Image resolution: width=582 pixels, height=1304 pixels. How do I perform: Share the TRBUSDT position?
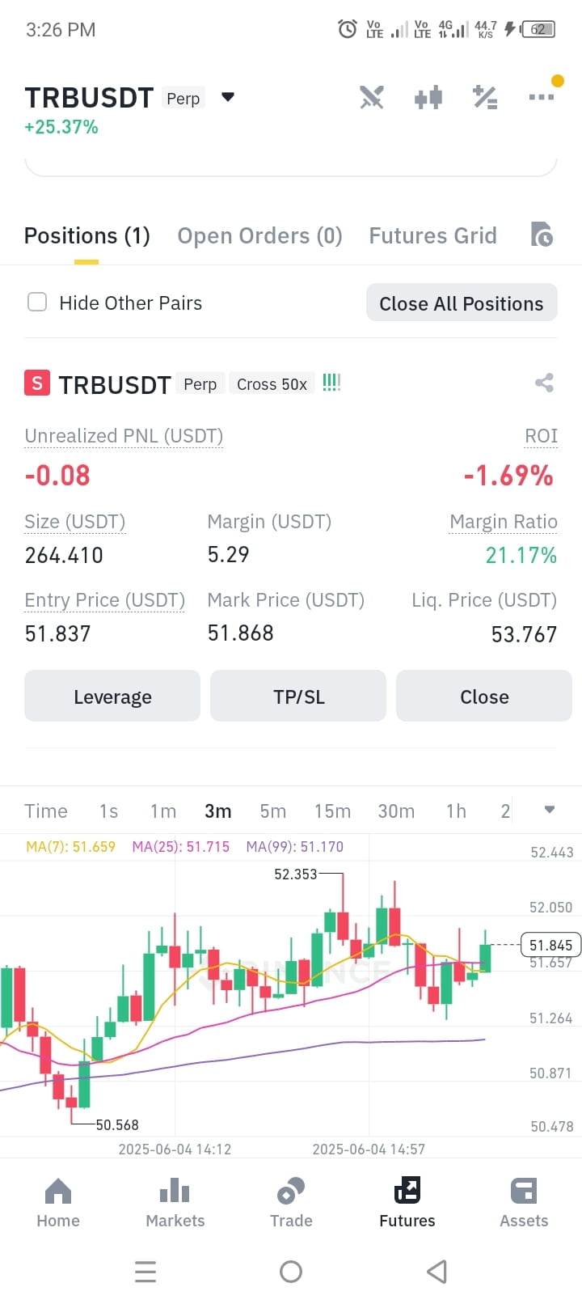point(544,383)
